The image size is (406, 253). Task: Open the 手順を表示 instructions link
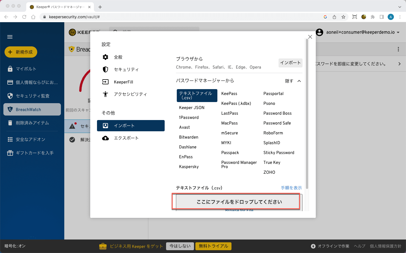291,188
